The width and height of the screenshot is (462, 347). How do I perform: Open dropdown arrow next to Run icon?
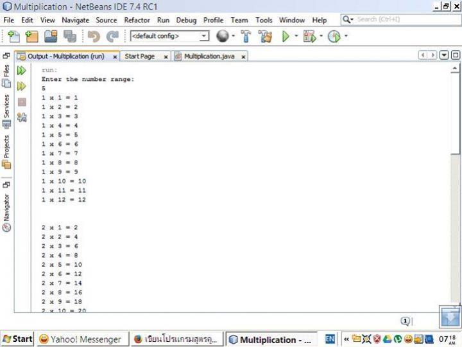(x=296, y=36)
